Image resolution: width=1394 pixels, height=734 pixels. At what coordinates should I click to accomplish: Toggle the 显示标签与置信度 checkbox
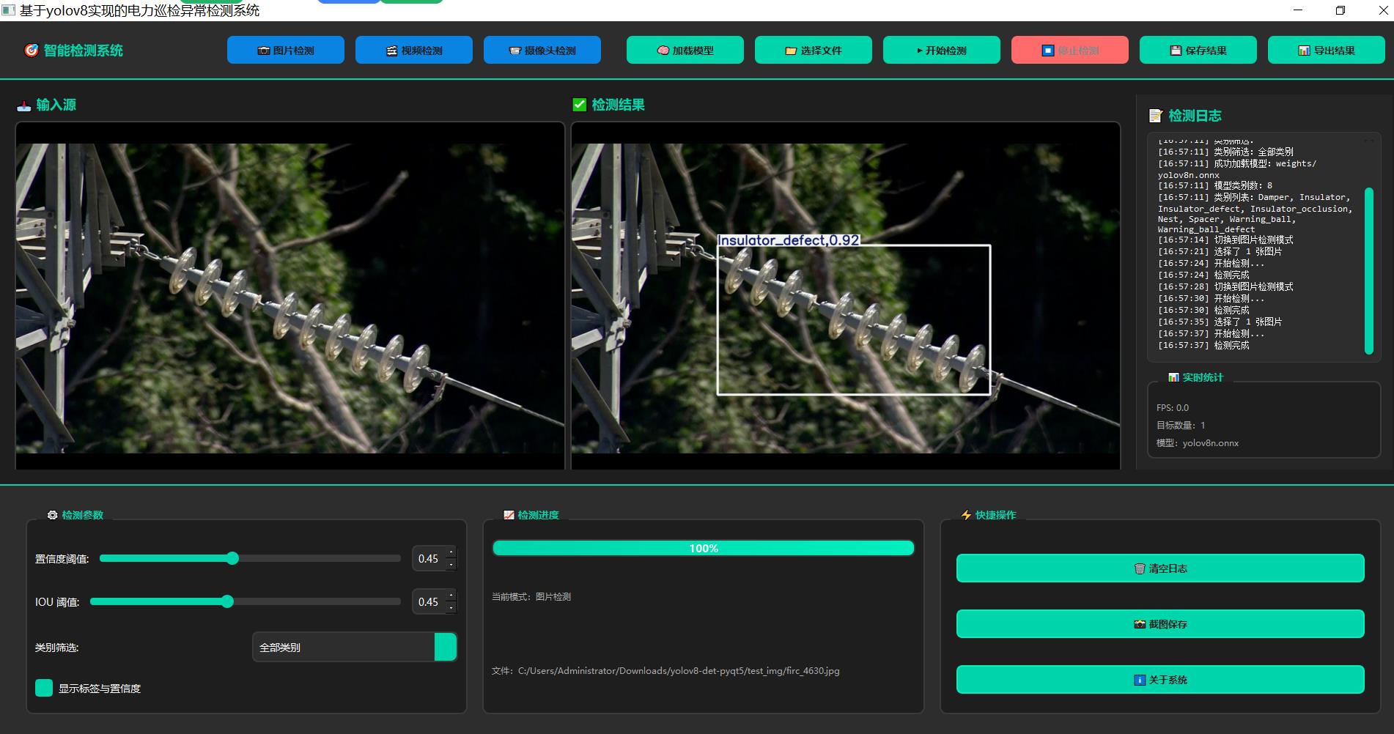point(44,688)
